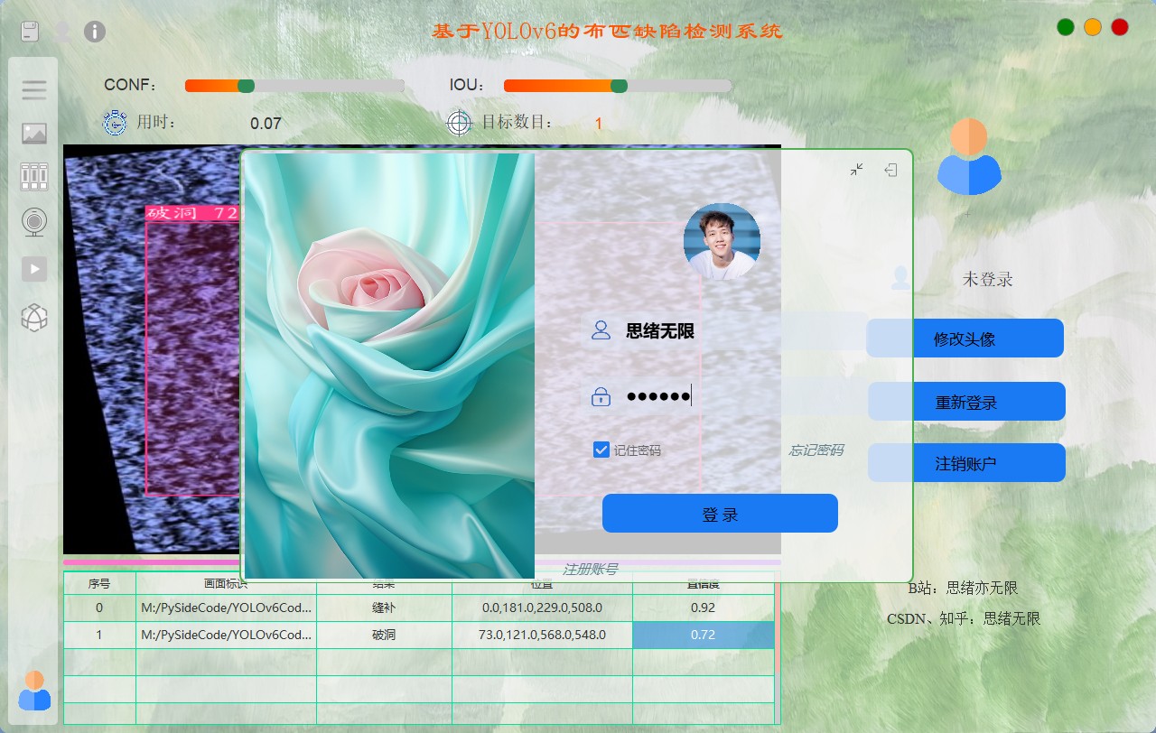Click the 破洞 72 detection label on the image

pos(192,213)
